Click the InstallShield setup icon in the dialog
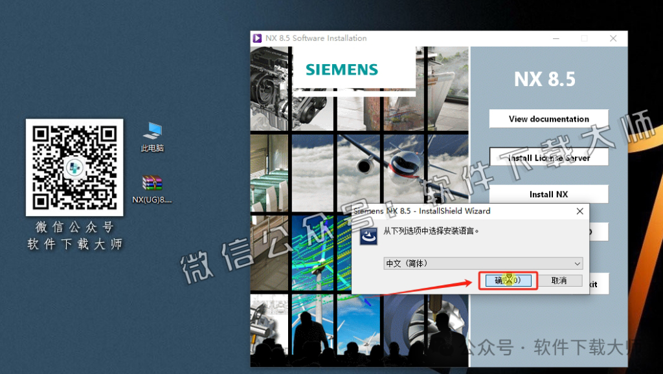663x374 pixels. [x=368, y=237]
